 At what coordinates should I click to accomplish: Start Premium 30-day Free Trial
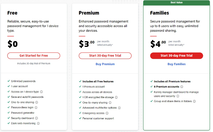[105, 56]
